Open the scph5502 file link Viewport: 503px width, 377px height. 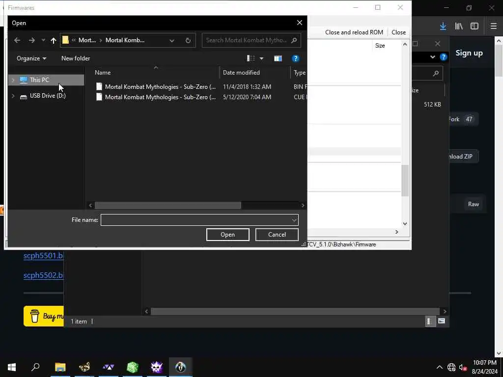coord(43,275)
